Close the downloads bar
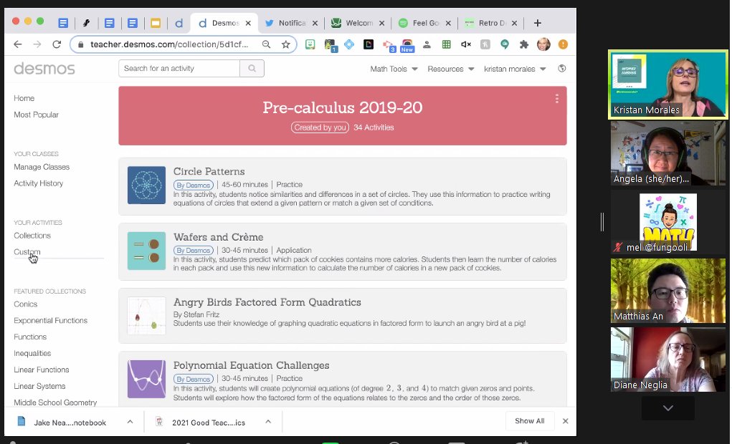Viewport: 732px width, 444px height. point(566,421)
